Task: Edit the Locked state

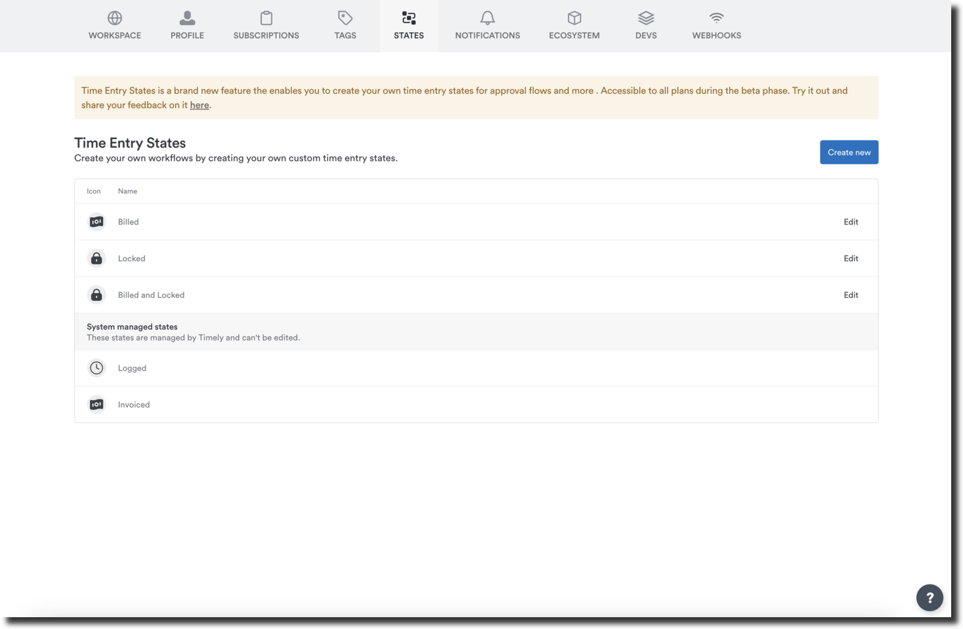Action: pos(850,258)
